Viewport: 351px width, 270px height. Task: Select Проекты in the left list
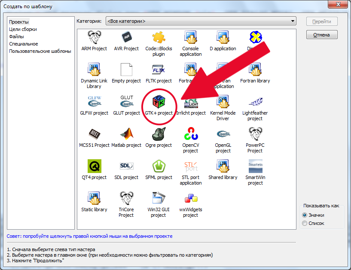pos(19,22)
